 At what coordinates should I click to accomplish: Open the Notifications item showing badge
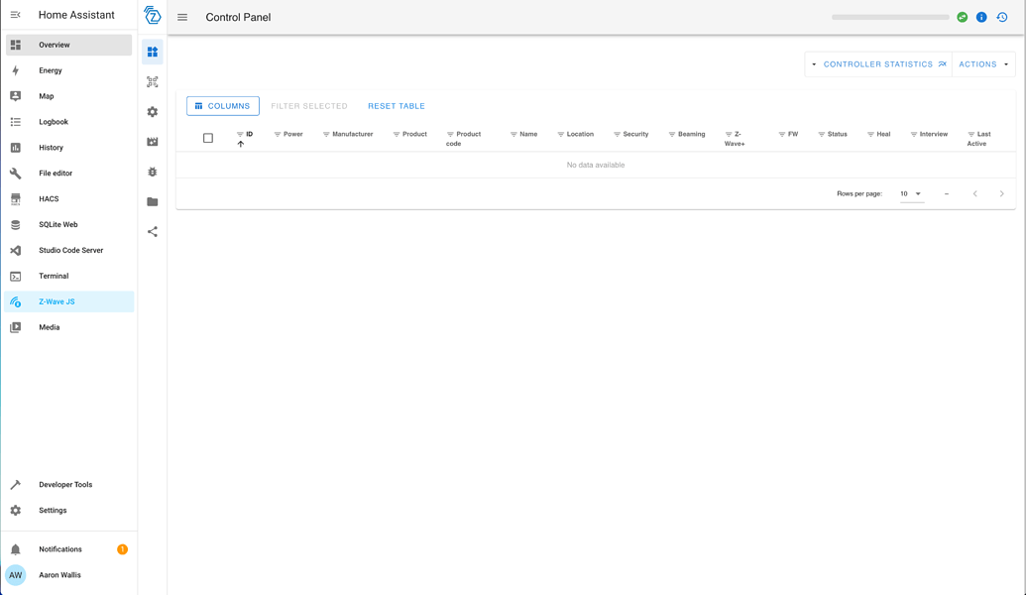click(x=60, y=548)
